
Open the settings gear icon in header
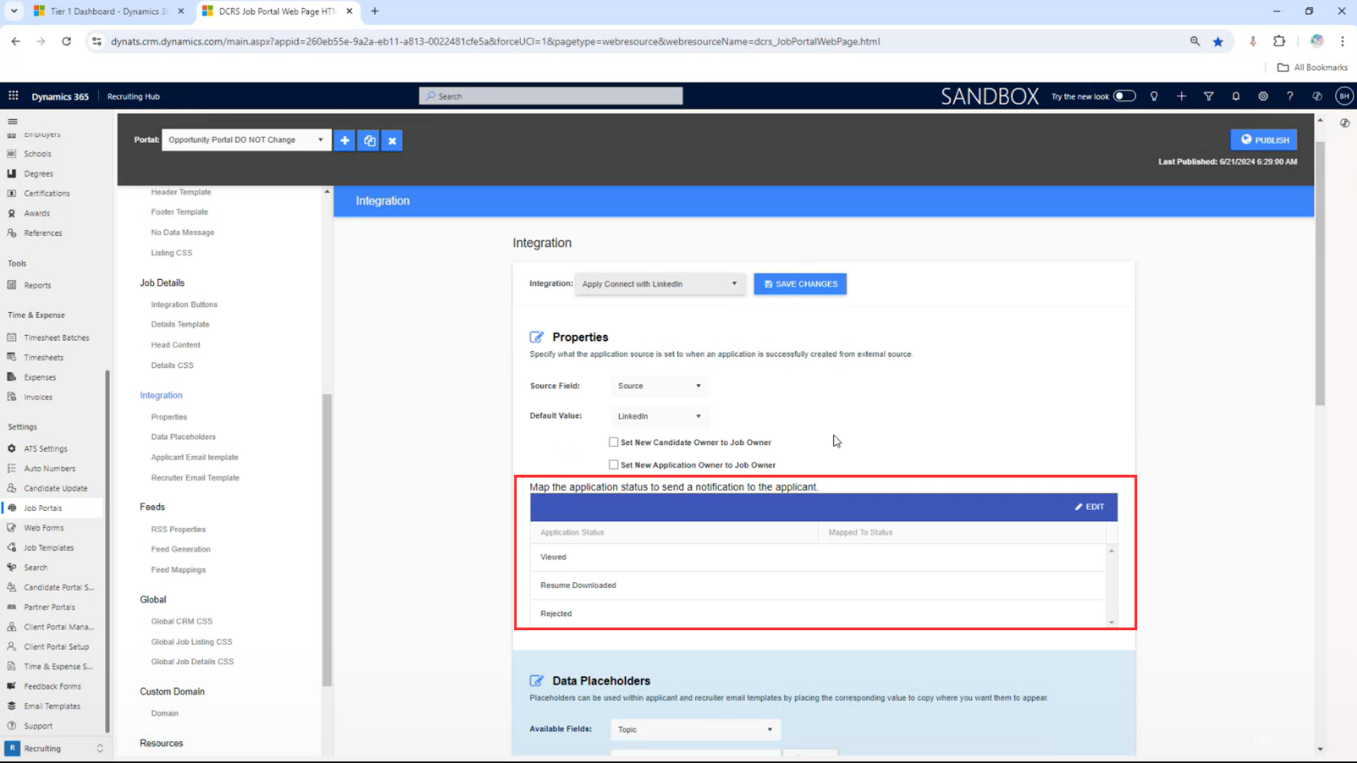1263,96
